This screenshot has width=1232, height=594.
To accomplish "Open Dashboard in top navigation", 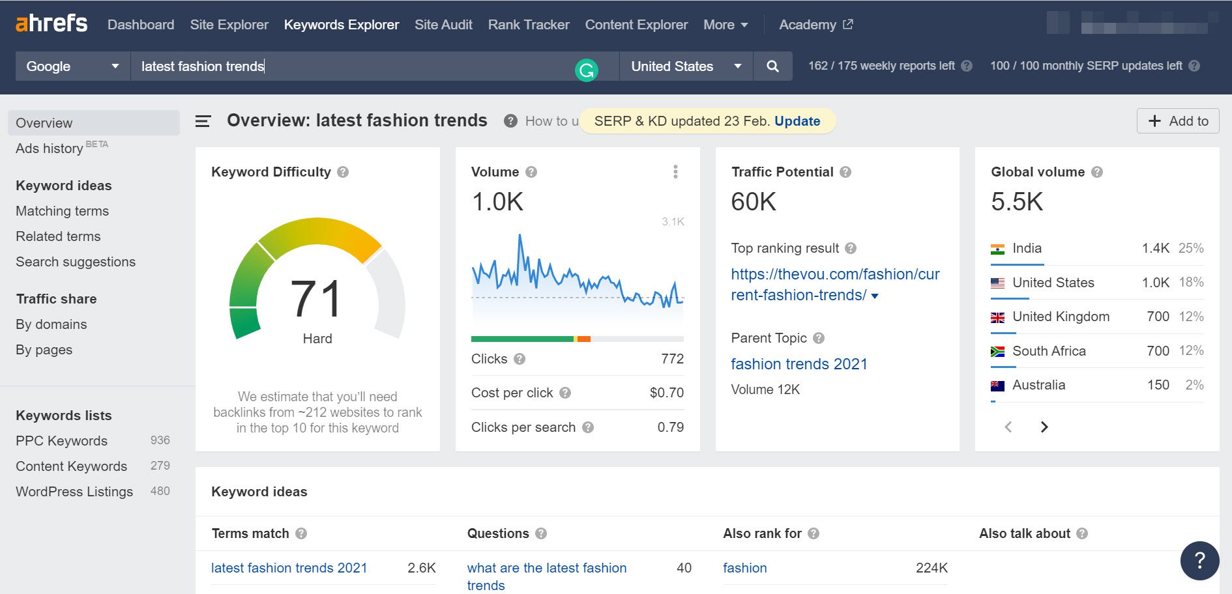I will (x=141, y=25).
